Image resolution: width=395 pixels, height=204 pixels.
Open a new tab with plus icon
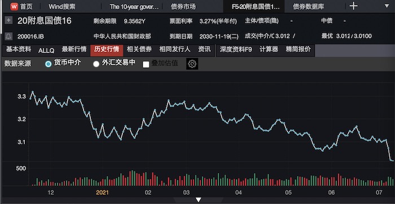click(353, 6)
